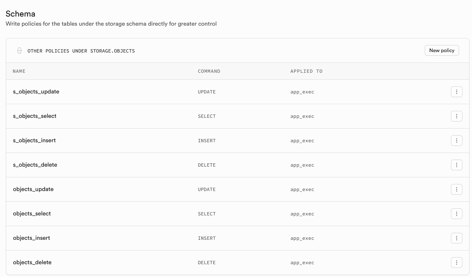Click the objects_delete policy name

[x=32, y=263]
